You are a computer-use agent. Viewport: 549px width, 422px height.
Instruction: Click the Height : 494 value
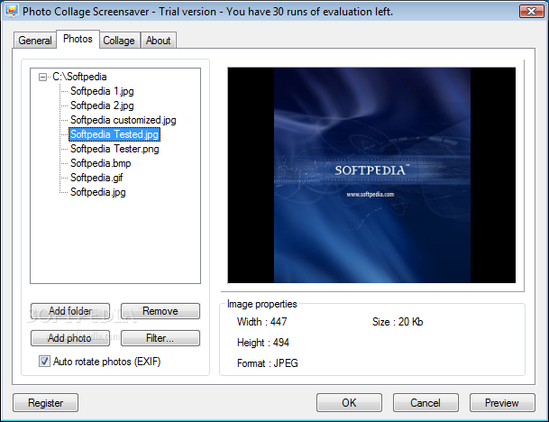point(263,343)
